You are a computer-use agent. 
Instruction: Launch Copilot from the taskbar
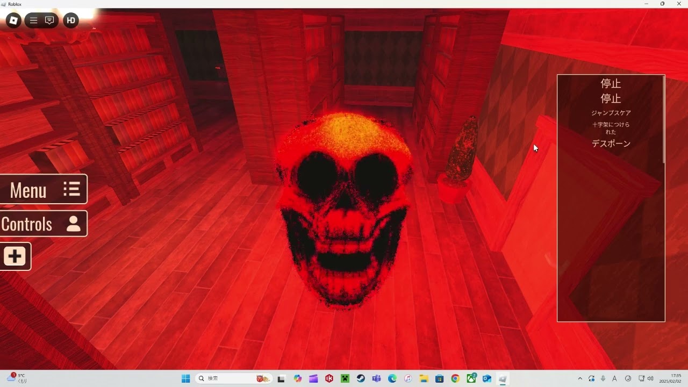(x=298, y=378)
